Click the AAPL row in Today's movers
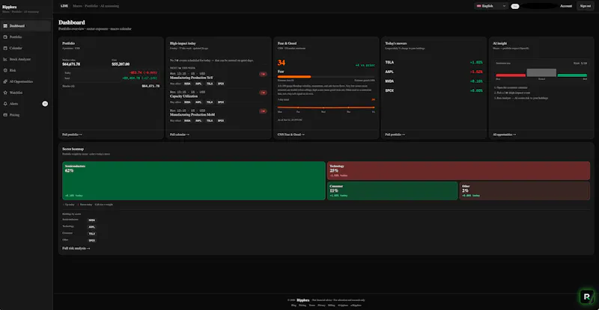 point(434,72)
